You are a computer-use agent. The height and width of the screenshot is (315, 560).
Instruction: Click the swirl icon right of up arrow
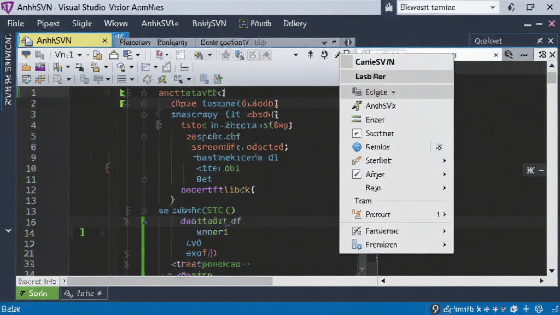tap(324, 55)
